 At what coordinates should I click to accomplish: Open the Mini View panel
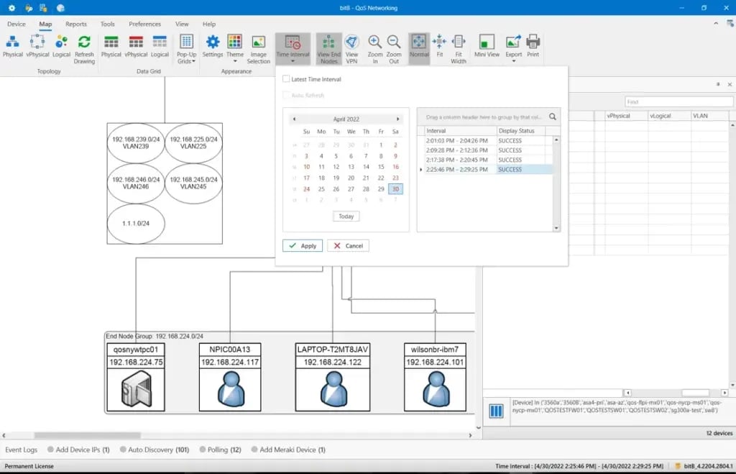click(x=487, y=43)
